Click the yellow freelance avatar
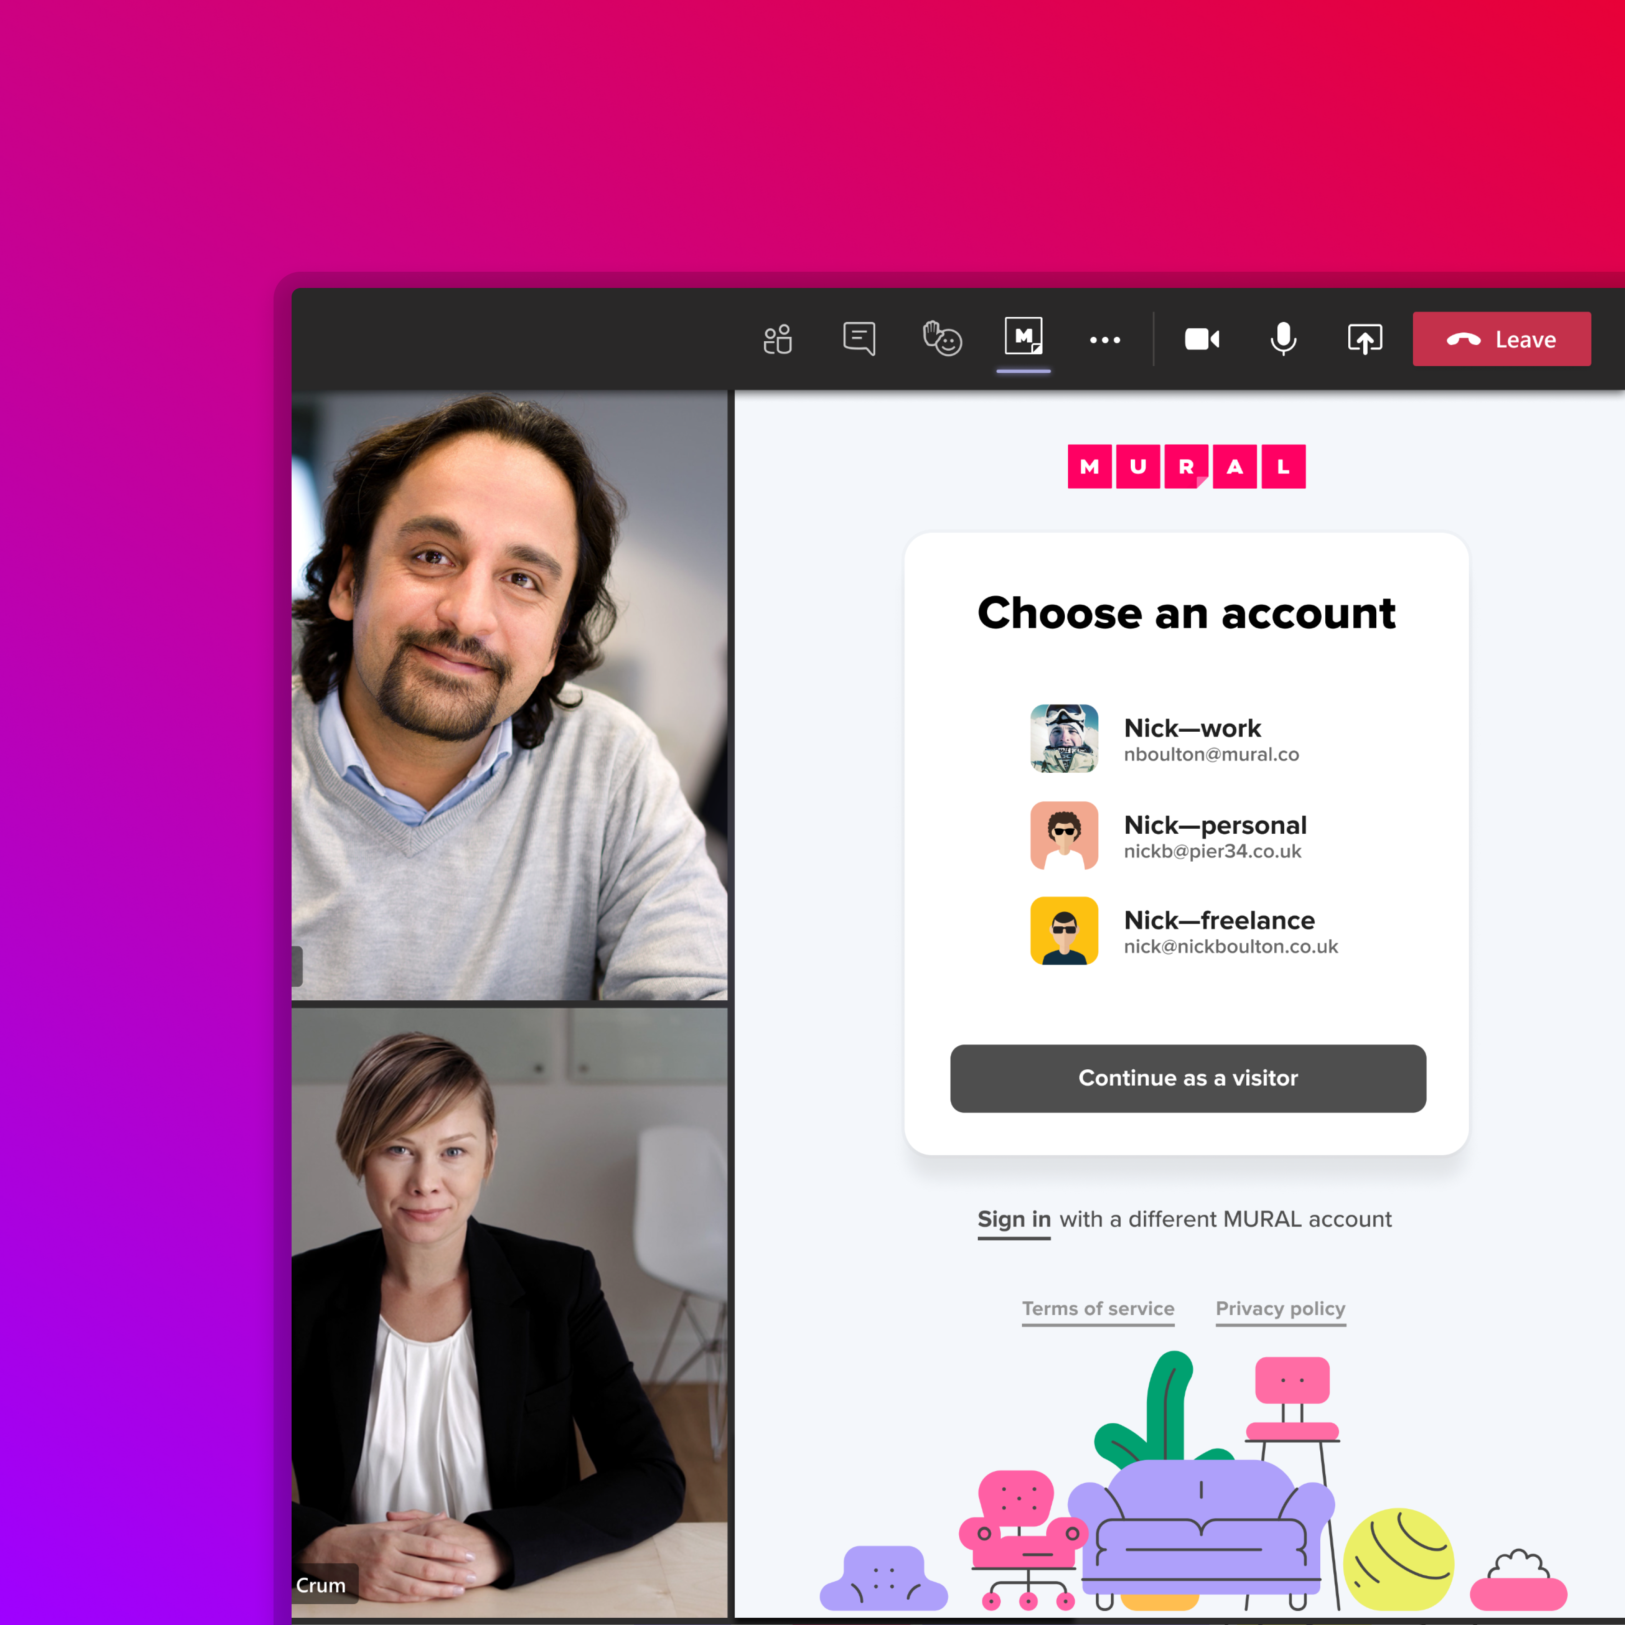The image size is (1625, 1625). (x=1064, y=930)
